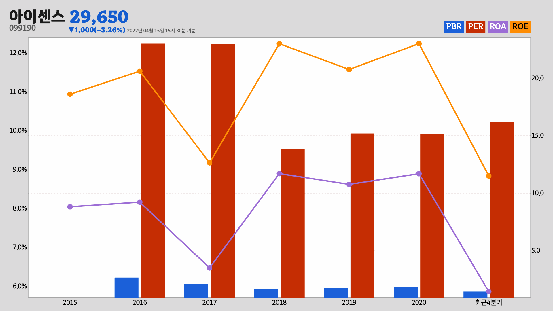
Task: Click the 9.0% left axis label
Action: tap(20, 170)
